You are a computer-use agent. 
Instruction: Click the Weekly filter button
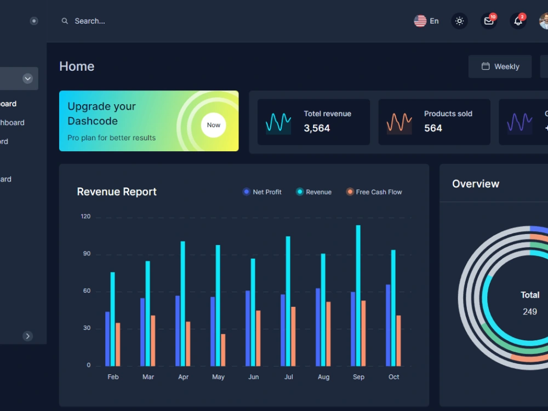500,66
